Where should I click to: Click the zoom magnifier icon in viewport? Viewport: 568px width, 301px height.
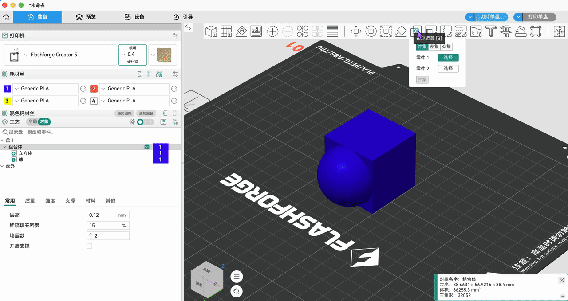tap(237, 291)
